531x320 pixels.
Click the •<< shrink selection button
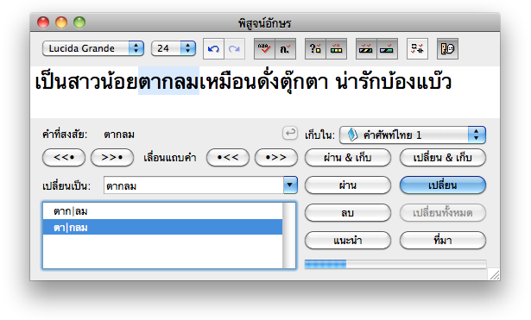click(x=228, y=157)
